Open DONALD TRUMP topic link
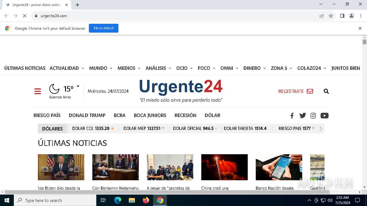This screenshot has width=367, height=206. coord(87,115)
